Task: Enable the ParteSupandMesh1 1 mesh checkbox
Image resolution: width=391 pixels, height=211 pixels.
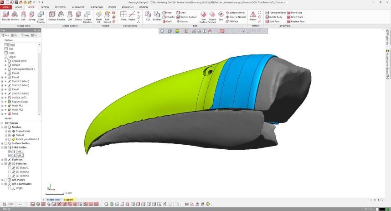Action: tap(10, 139)
